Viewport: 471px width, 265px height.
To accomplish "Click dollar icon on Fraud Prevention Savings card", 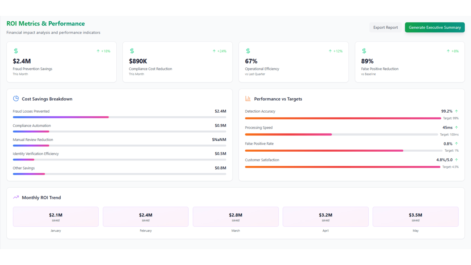I will [16, 51].
